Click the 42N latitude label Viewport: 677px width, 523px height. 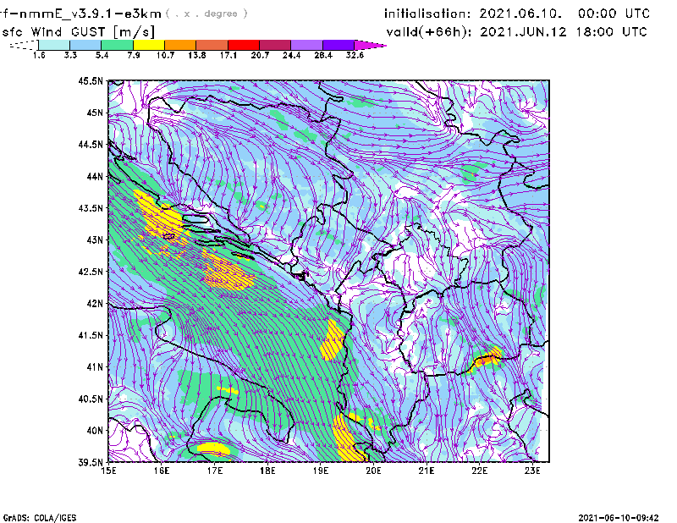(95, 304)
